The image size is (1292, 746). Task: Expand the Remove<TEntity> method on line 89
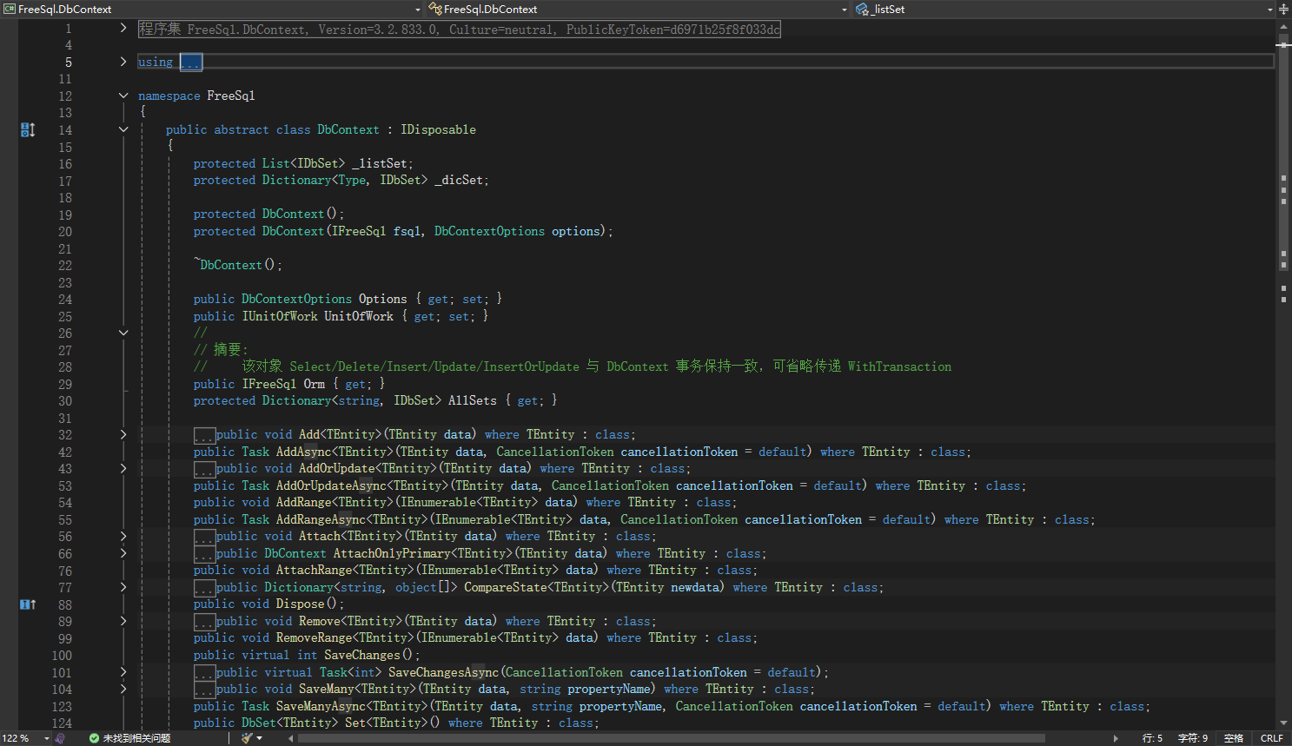(123, 621)
